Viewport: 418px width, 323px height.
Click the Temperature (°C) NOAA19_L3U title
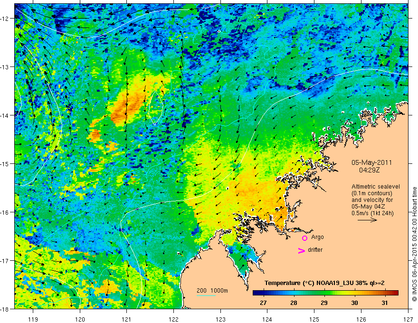tap(324, 283)
